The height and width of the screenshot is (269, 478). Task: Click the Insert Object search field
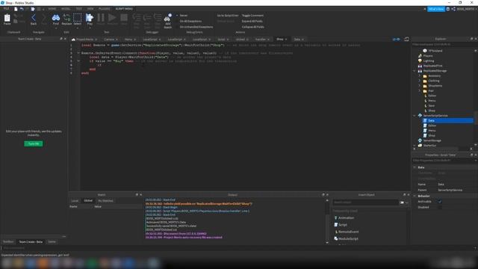365,202
